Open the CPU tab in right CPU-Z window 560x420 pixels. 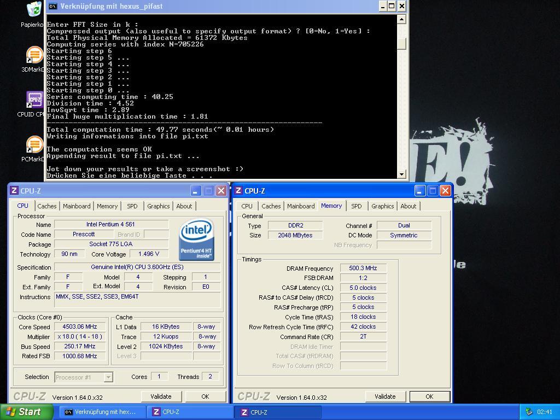point(247,206)
